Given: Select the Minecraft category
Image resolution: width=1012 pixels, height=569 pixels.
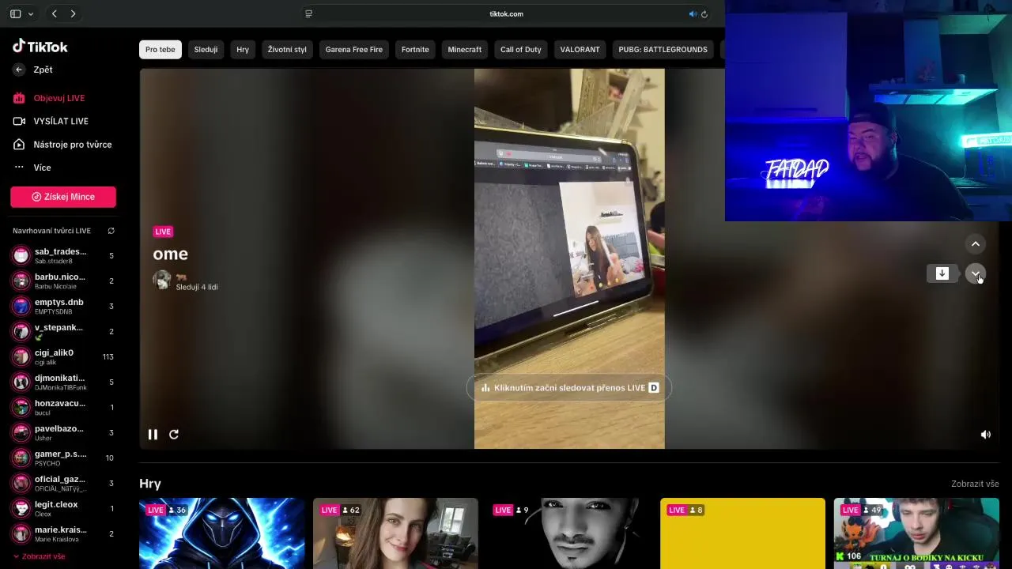Looking at the screenshot, I should [x=465, y=49].
